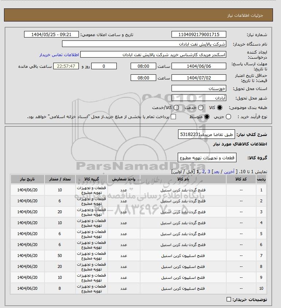The width and height of the screenshot is (281, 308).
Task: Toggle the توضیحات خریدار checkbox
Action: (229, 299)
